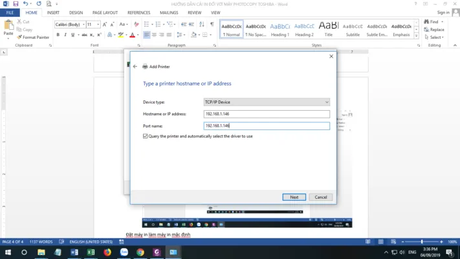Apply Italic formatting from the ribbon
Viewport: 460px width, 259px height.
point(65,34)
